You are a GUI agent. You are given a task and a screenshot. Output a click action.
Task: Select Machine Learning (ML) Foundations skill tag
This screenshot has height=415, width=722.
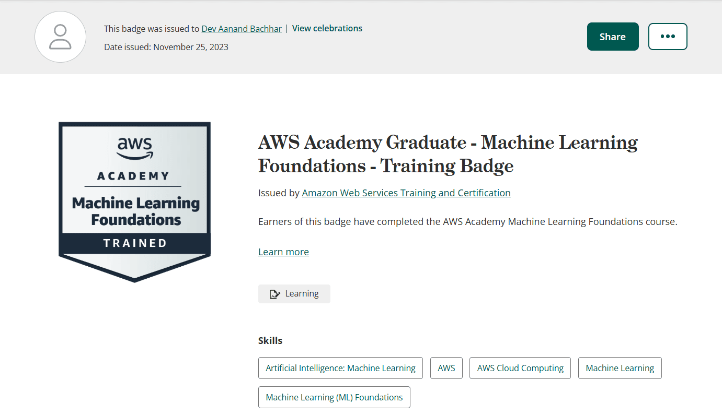point(334,397)
